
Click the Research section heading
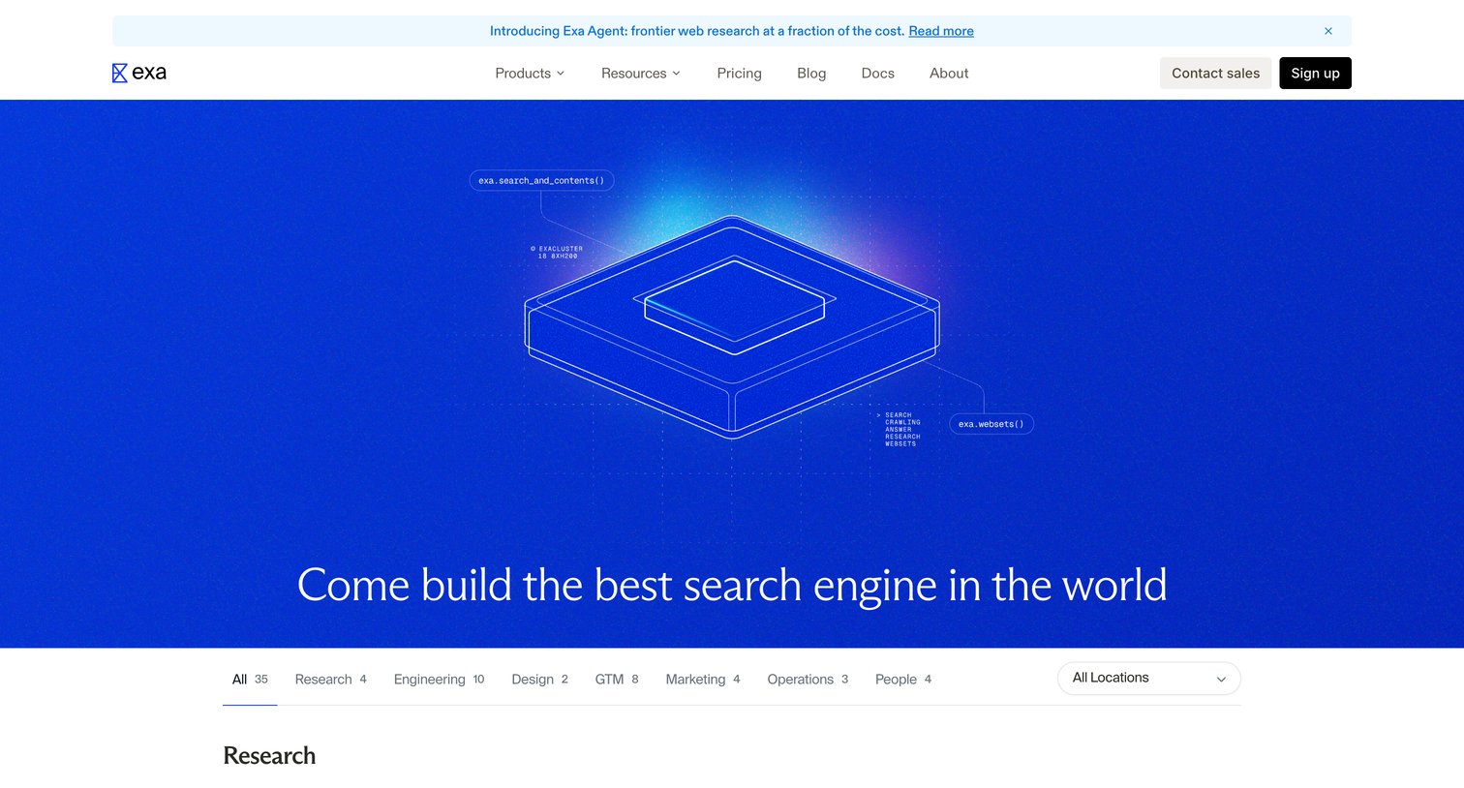269,755
